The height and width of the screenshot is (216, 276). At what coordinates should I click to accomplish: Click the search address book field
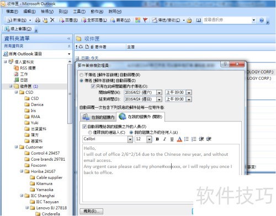227,20
